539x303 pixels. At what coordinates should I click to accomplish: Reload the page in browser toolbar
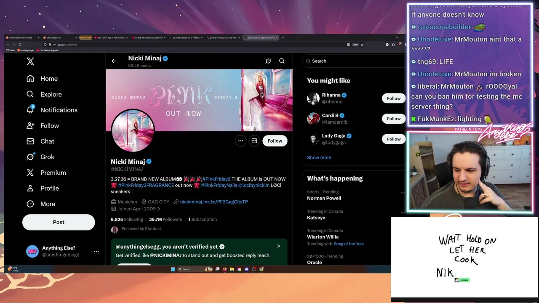pos(20,45)
